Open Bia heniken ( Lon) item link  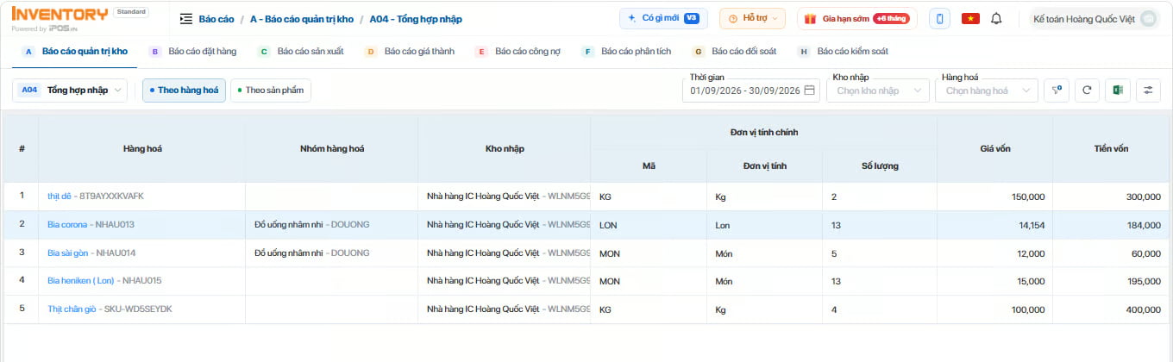click(81, 281)
